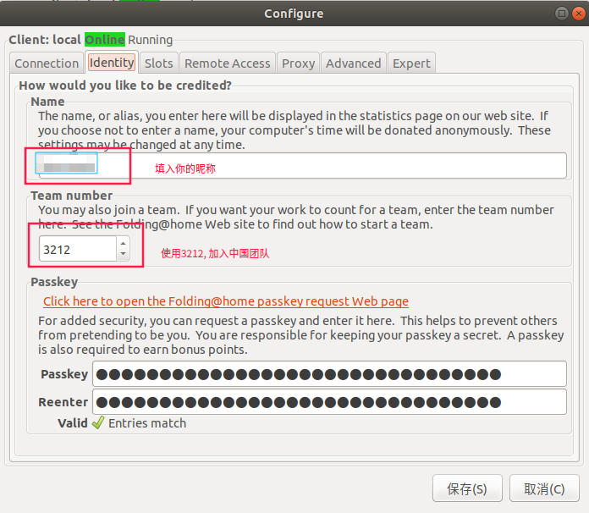Open the Proxy tab
This screenshot has height=513, width=589.
(298, 63)
